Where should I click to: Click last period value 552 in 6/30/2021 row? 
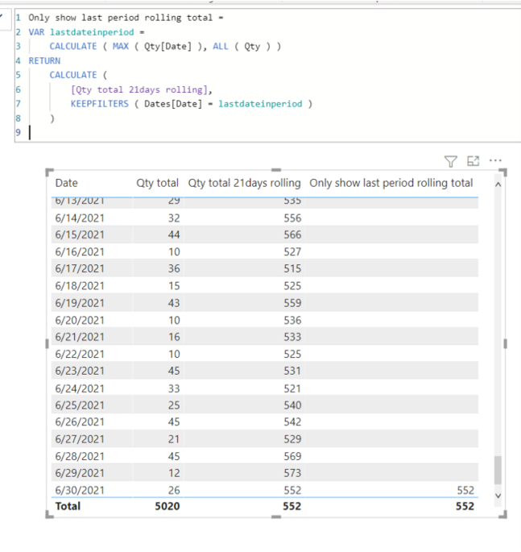tap(465, 491)
